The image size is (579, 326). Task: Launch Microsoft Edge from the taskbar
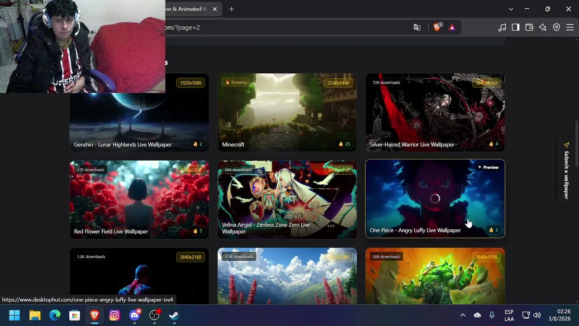[55, 315]
